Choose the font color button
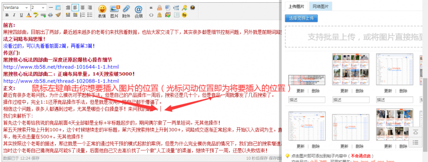Image resolution: width=428 pixels, height=162 pixels. coord(29,15)
